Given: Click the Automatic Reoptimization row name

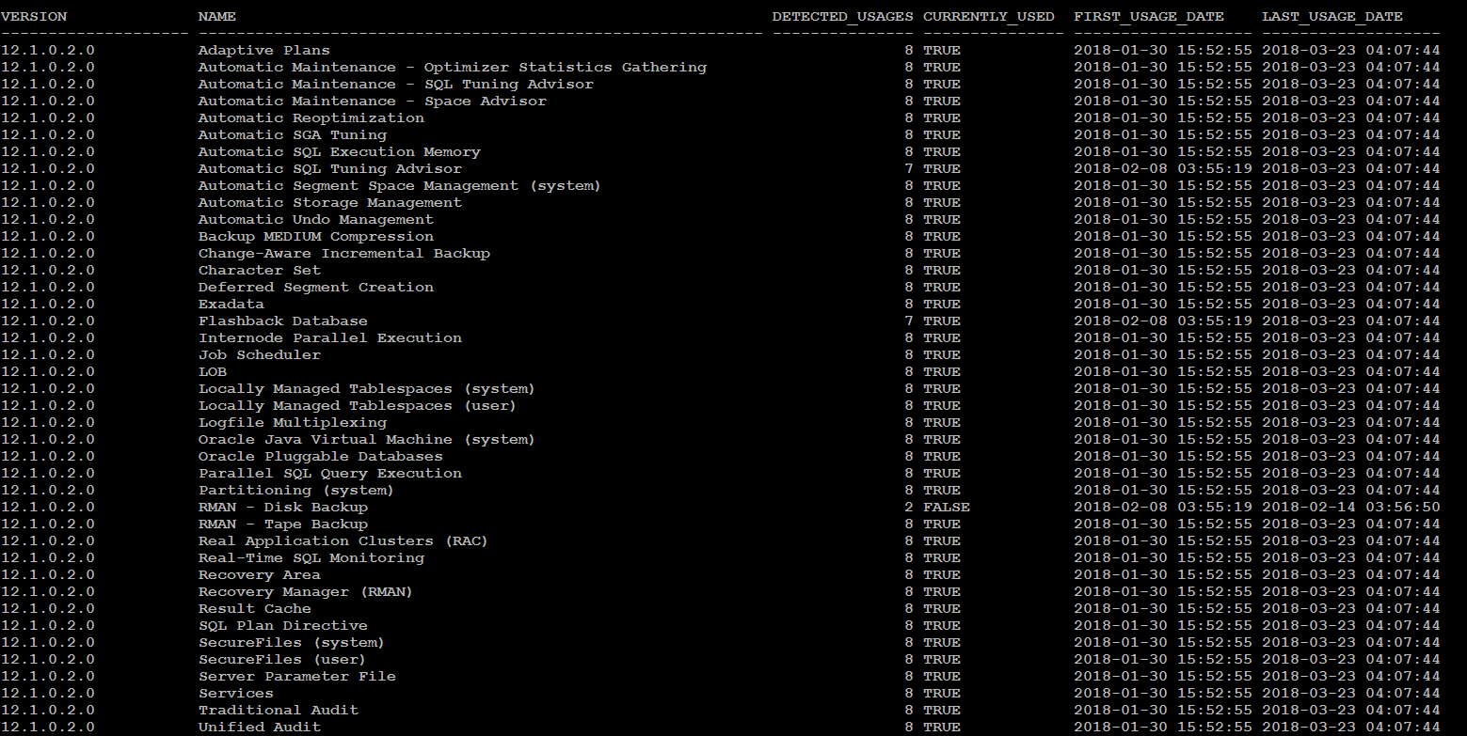Looking at the screenshot, I should [x=311, y=117].
